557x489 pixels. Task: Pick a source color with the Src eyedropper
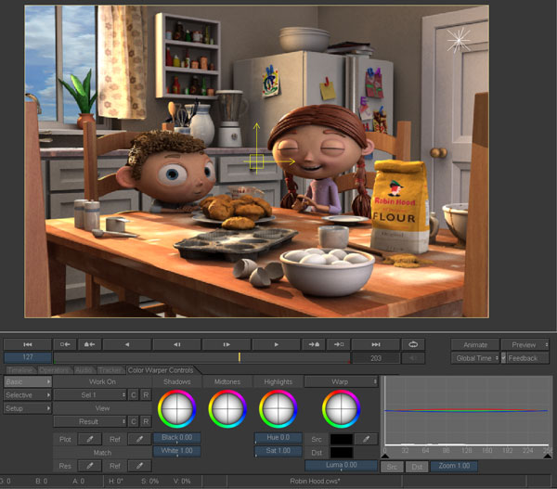click(x=366, y=439)
